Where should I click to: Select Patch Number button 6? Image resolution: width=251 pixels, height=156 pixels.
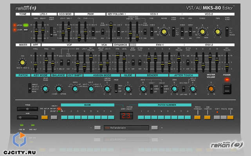pyautogui.click(x=174, y=117)
